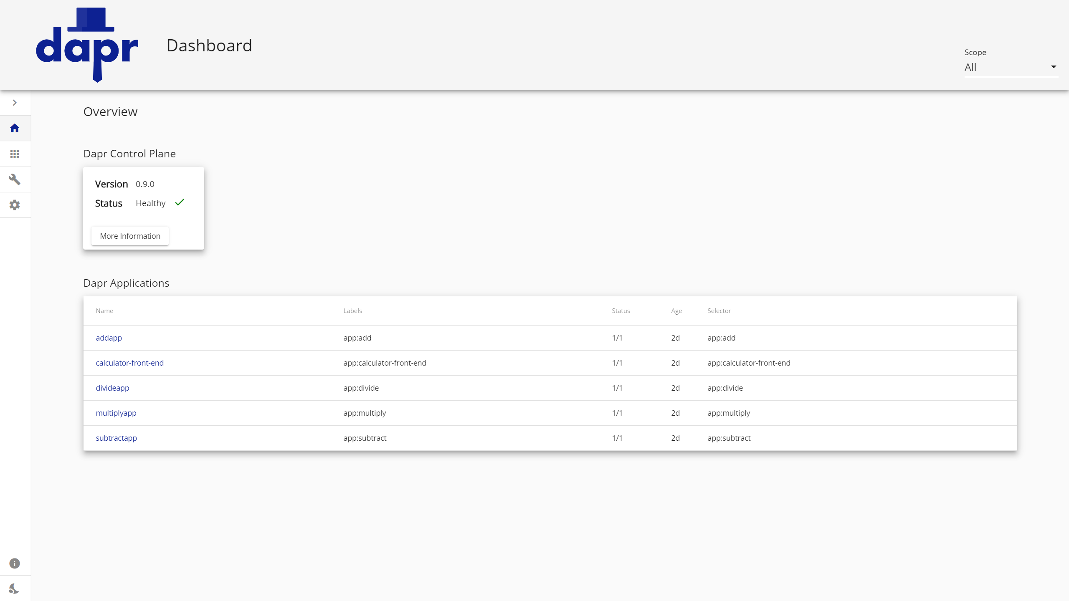Open the divideapp link
1069x601 pixels.
click(112, 388)
